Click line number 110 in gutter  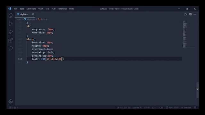[x=20, y=59]
